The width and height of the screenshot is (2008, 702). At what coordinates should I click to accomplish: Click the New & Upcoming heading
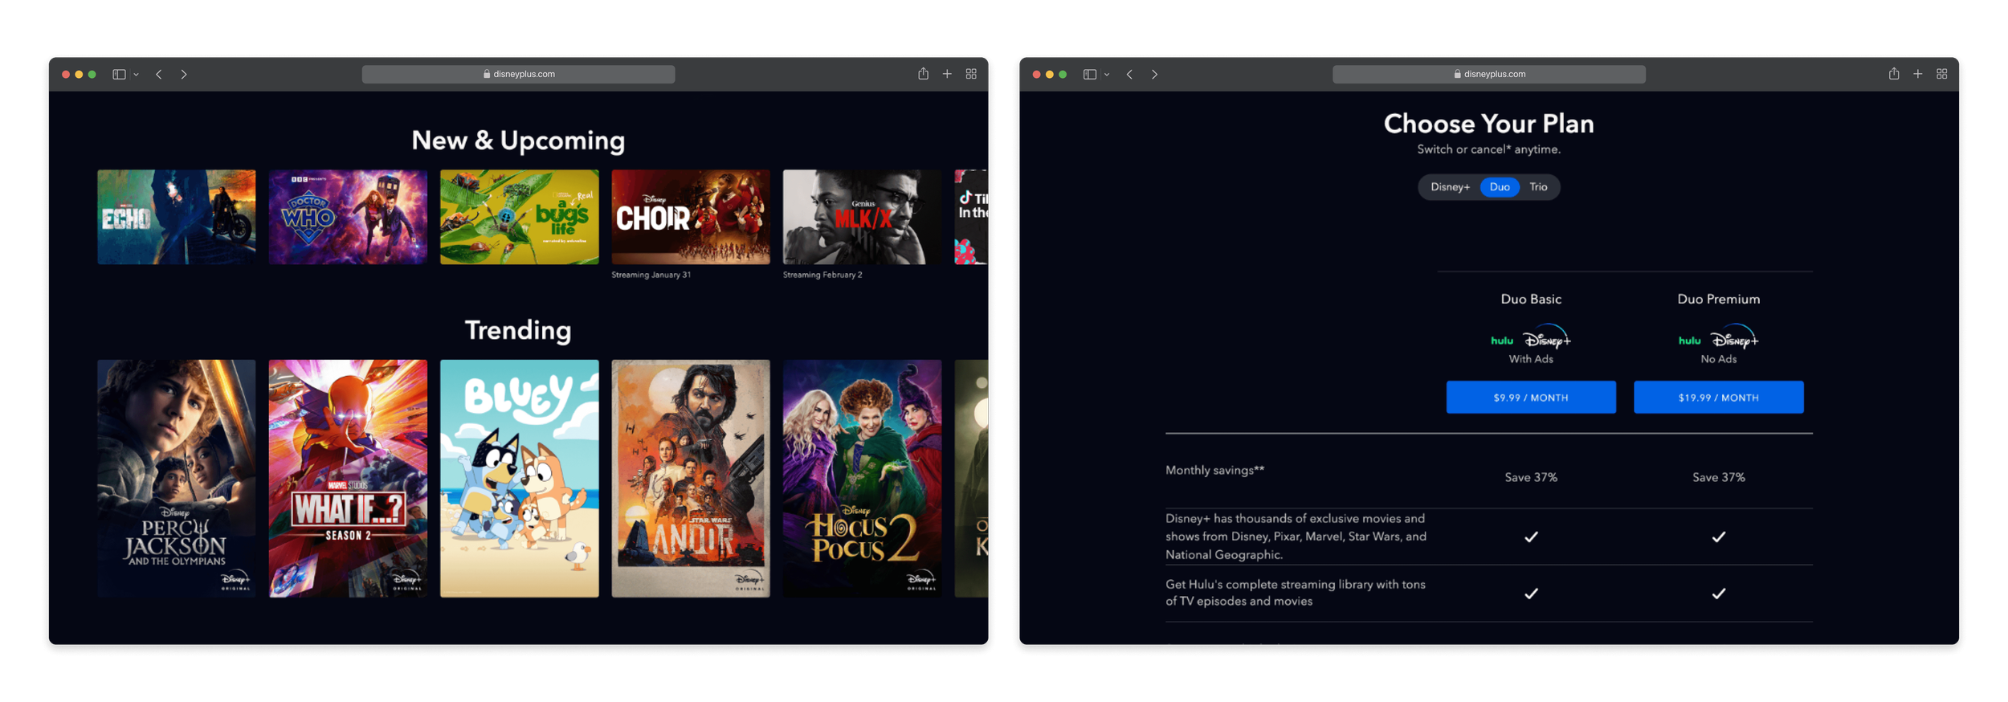[x=518, y=141]
